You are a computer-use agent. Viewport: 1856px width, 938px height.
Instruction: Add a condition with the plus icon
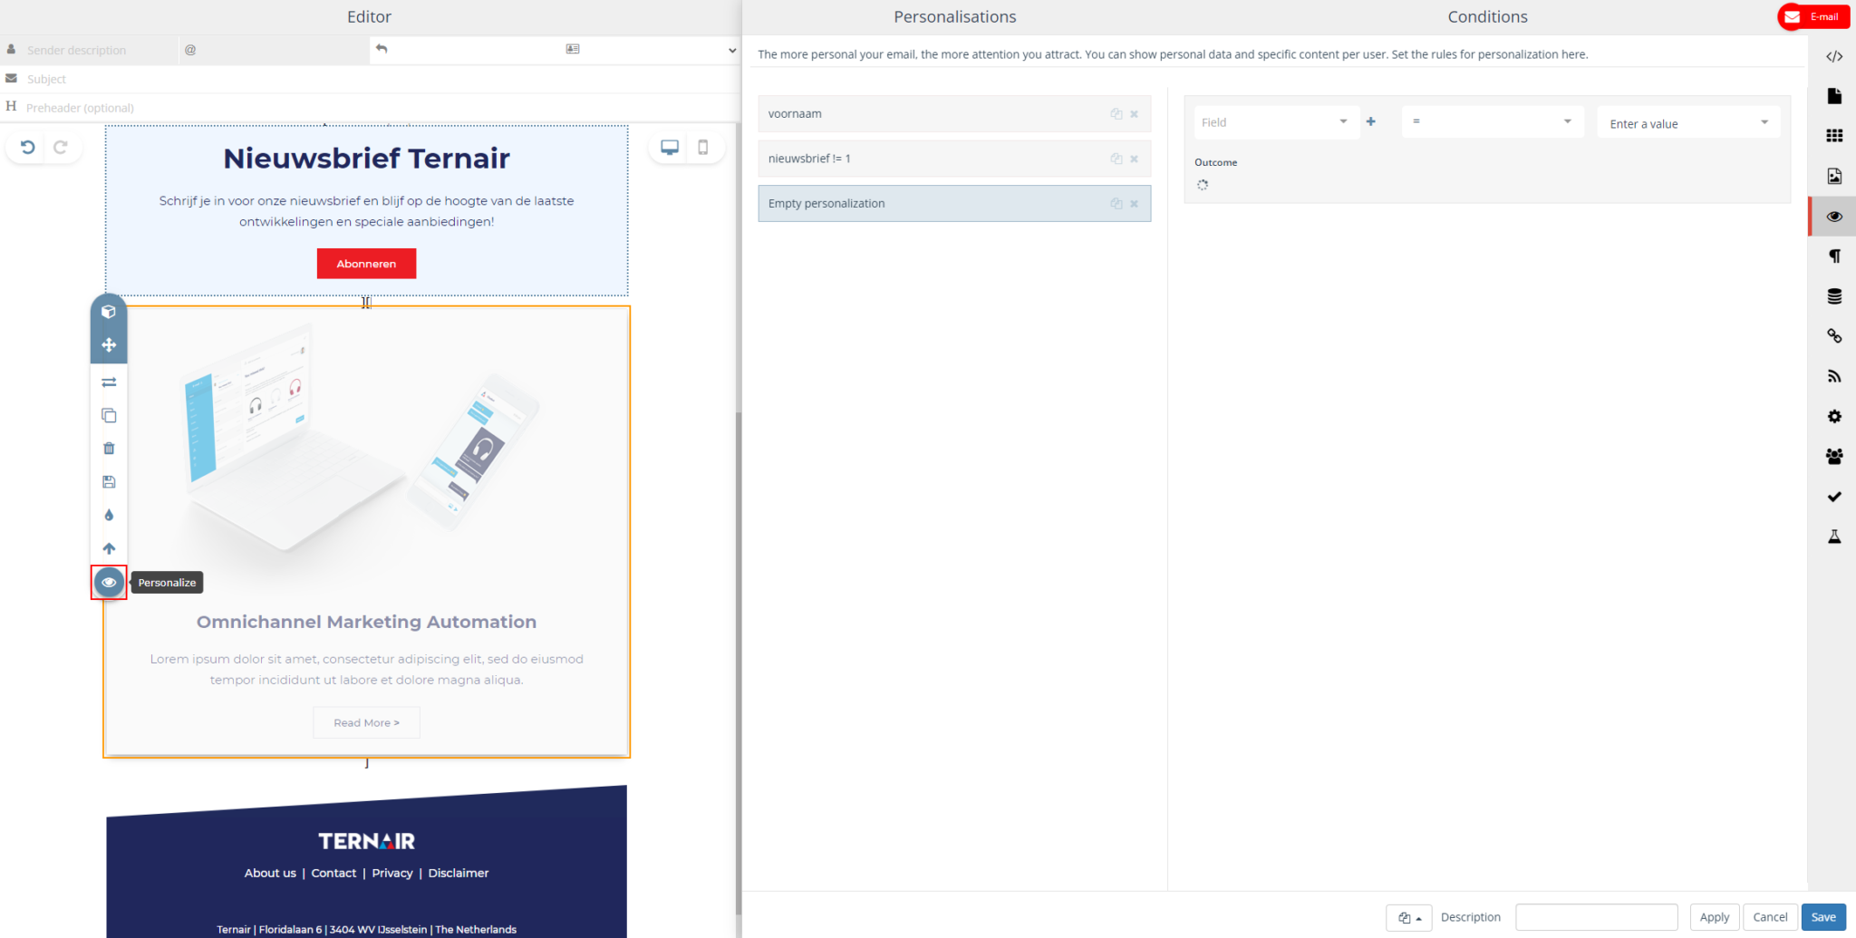point(1371,121)
